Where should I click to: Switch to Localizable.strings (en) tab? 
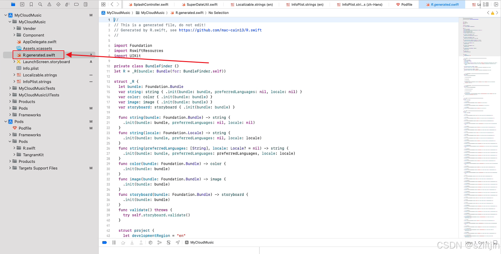(x=252, y=5)
